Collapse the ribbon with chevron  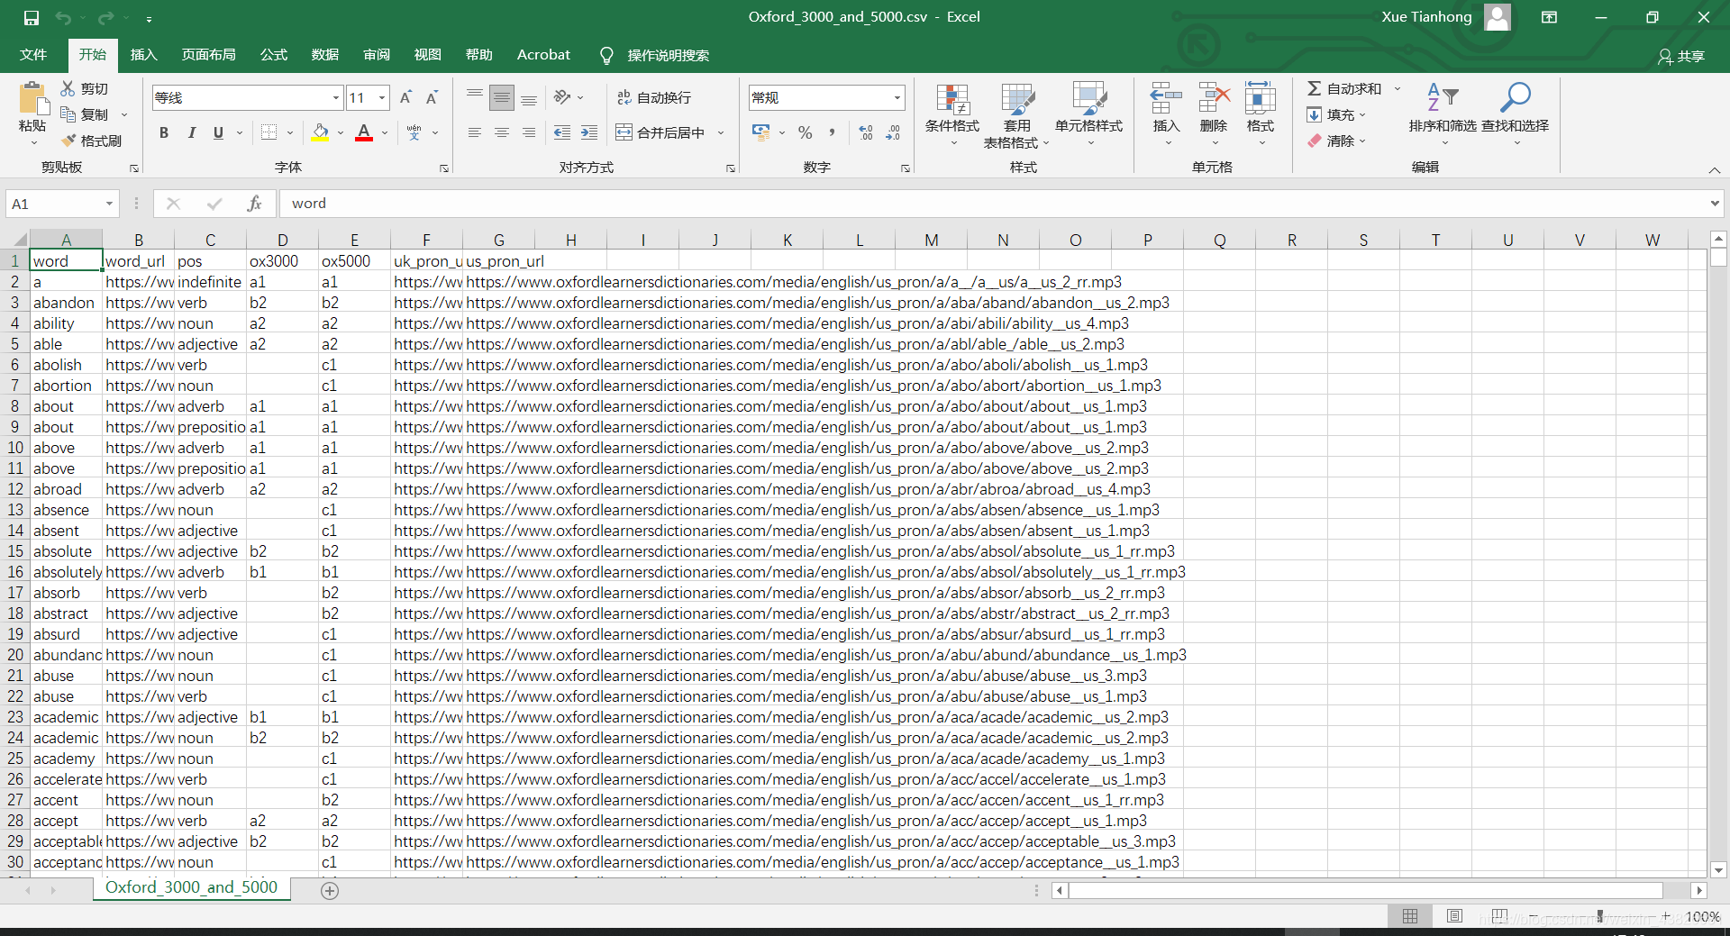coord(1714,169)
